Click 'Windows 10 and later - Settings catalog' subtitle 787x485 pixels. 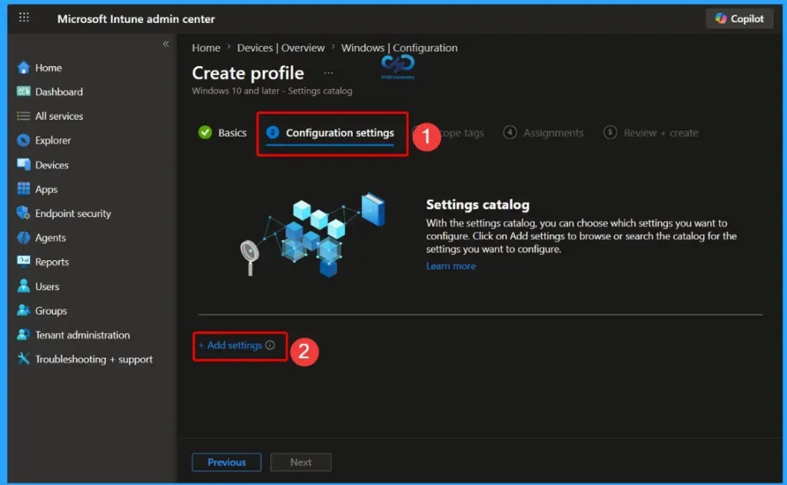click(272, 91)
